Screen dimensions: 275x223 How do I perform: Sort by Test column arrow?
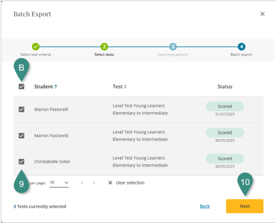click(125, 87)
